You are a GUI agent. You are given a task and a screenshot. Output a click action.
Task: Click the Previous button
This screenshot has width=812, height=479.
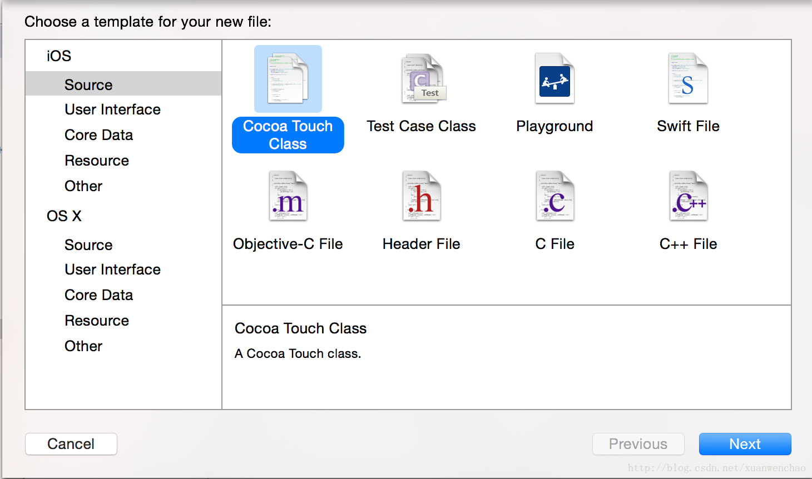[x=638, y=444]
